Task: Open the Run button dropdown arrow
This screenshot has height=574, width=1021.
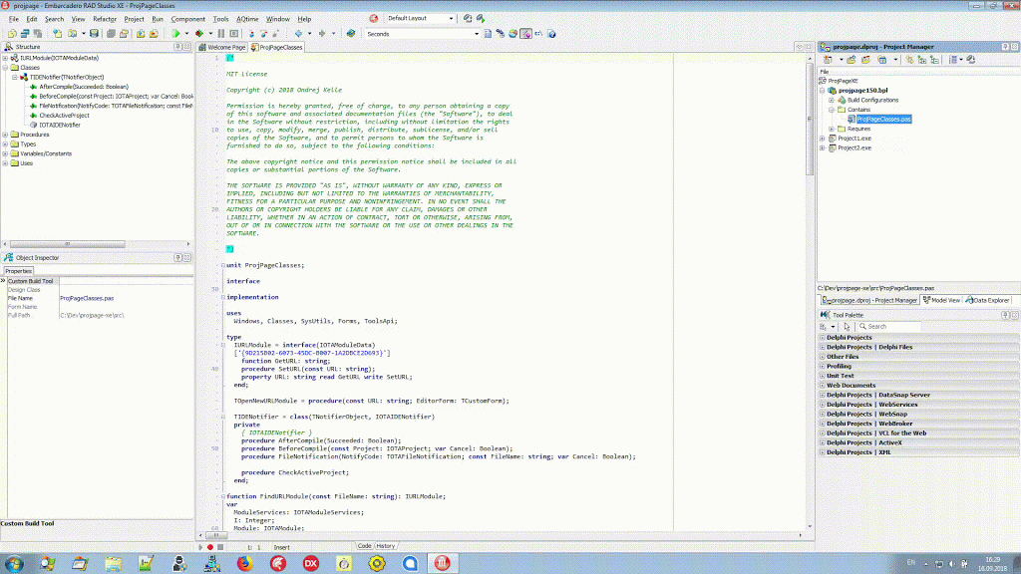Action: [x=186, y=33]
